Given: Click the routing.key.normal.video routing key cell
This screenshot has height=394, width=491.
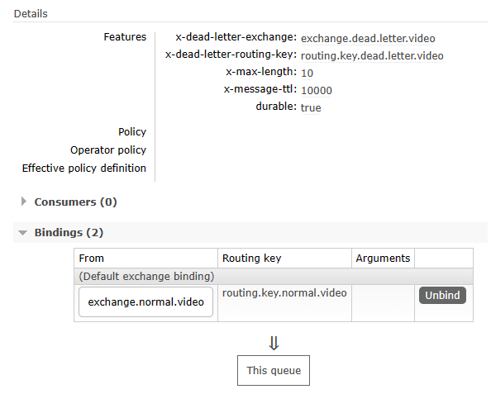Looking at the screenshot, I should point(284,293).
